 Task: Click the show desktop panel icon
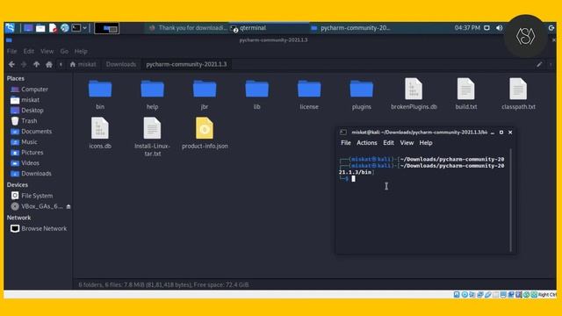[x=28, y=28]
